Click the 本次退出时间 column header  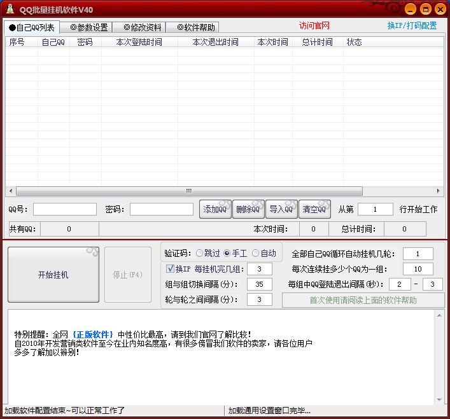[216, 42]
